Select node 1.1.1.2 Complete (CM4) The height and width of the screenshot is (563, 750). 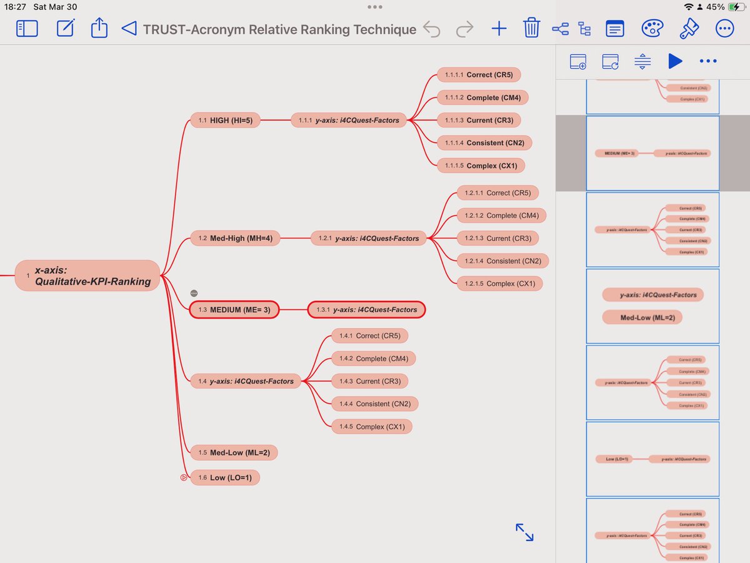click(x=482, y=98)
